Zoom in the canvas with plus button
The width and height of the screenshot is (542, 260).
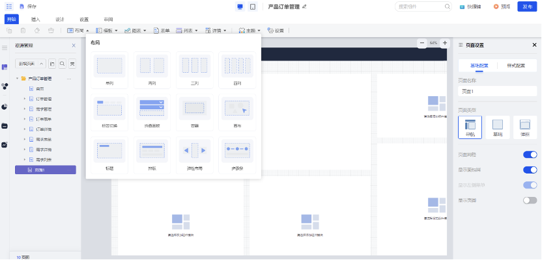[445, 43]
